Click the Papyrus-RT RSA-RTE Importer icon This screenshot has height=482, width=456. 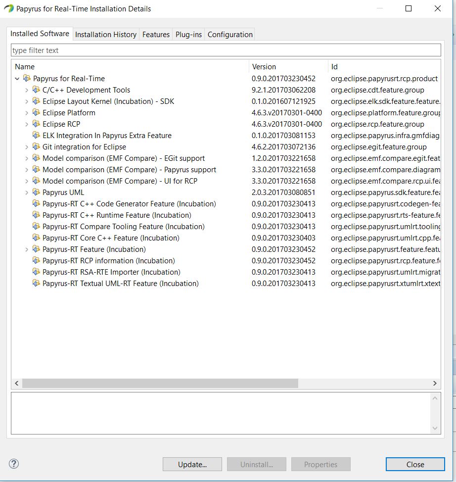[36, 272]
